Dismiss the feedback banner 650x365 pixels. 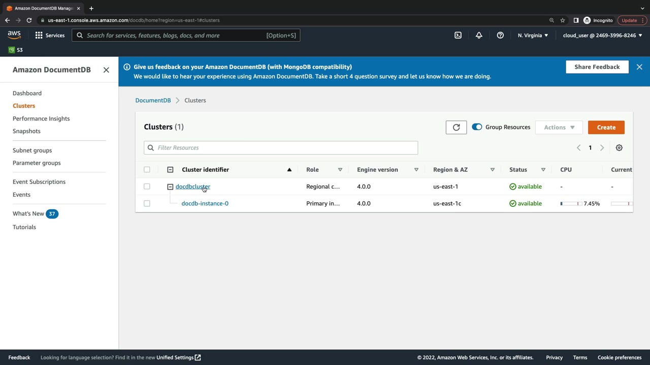[639, 67]
